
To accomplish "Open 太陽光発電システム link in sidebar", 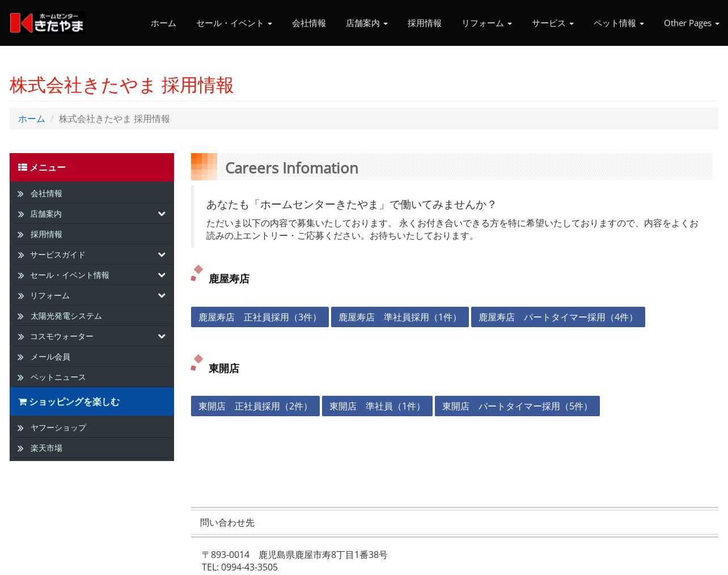I will (66, 316).
